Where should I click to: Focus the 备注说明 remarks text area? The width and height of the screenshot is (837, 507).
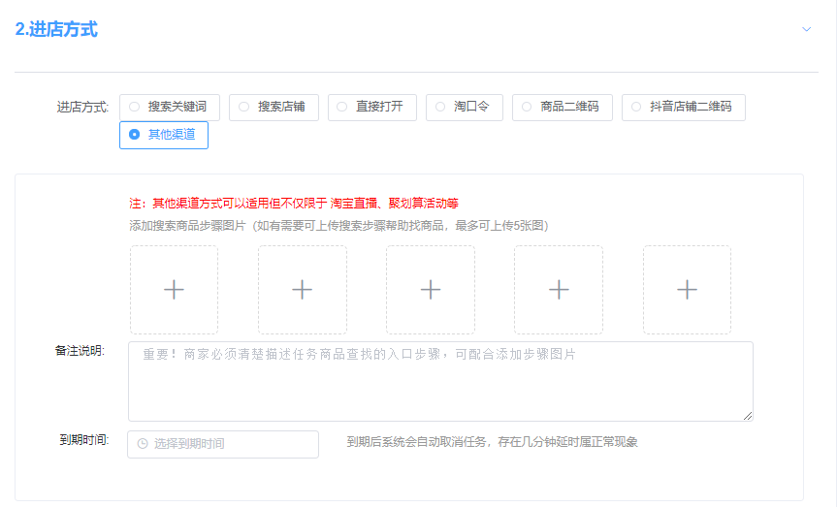(x=440, y=381)
